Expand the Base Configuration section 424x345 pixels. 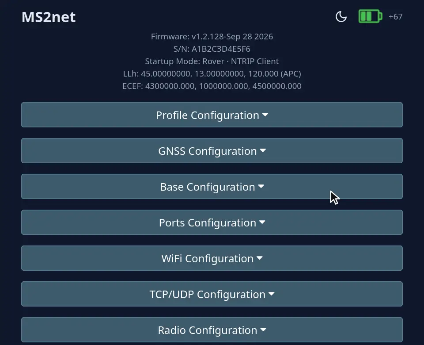point(212,187)
